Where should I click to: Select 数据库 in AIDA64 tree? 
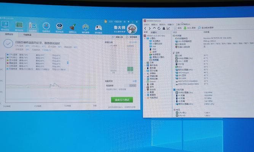tap(151, 95)
